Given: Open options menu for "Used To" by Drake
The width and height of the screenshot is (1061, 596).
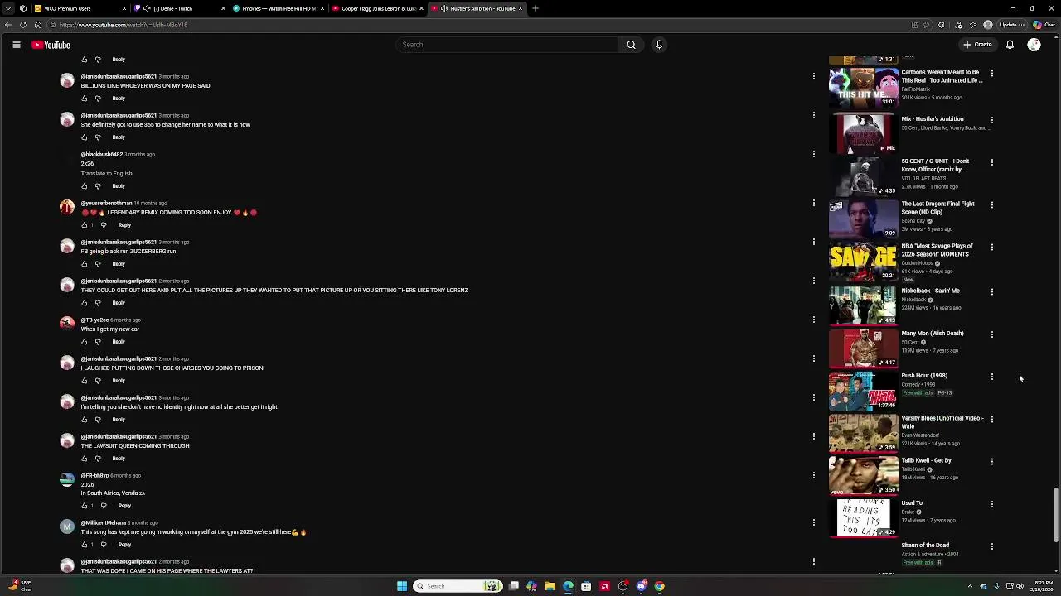Looking at the screenshot, I should 991,504.
